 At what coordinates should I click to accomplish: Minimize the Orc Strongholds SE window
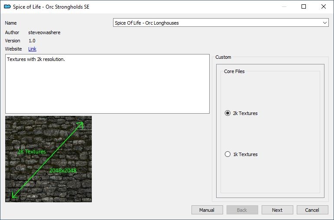[x=284, y=6]
